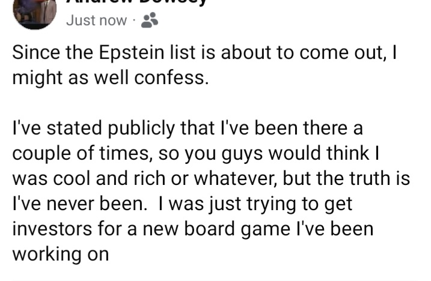Open the "Just now" timestamp
Viewport: 431px width, 281px height.
click(x=97, y=20)
